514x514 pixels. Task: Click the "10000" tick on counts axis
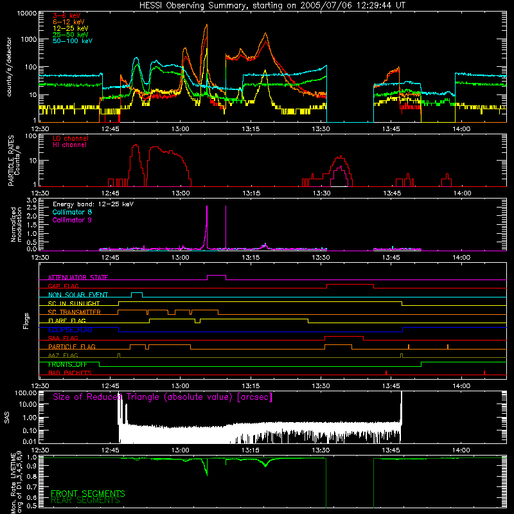click(x=27, y=13)
